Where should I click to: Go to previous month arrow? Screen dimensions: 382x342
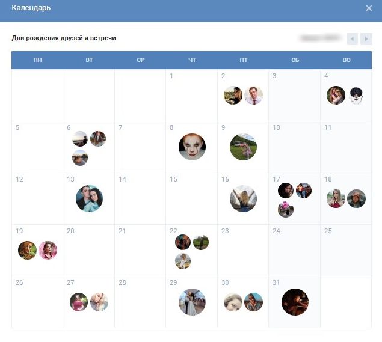tap(352, 39)
